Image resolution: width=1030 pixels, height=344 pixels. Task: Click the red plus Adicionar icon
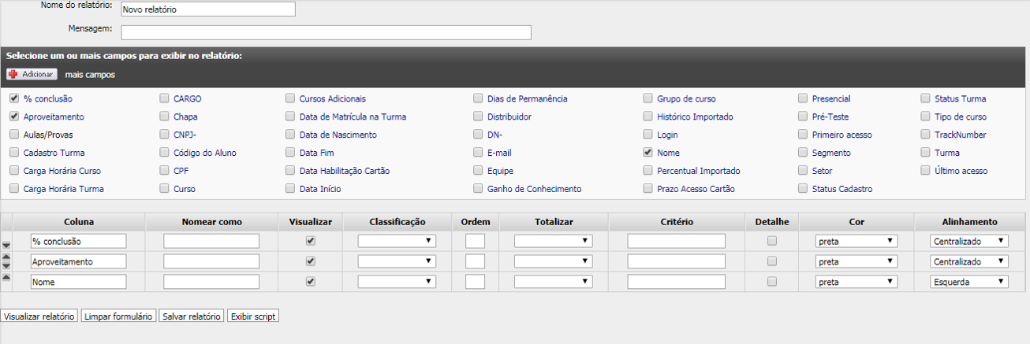[13, 74]
